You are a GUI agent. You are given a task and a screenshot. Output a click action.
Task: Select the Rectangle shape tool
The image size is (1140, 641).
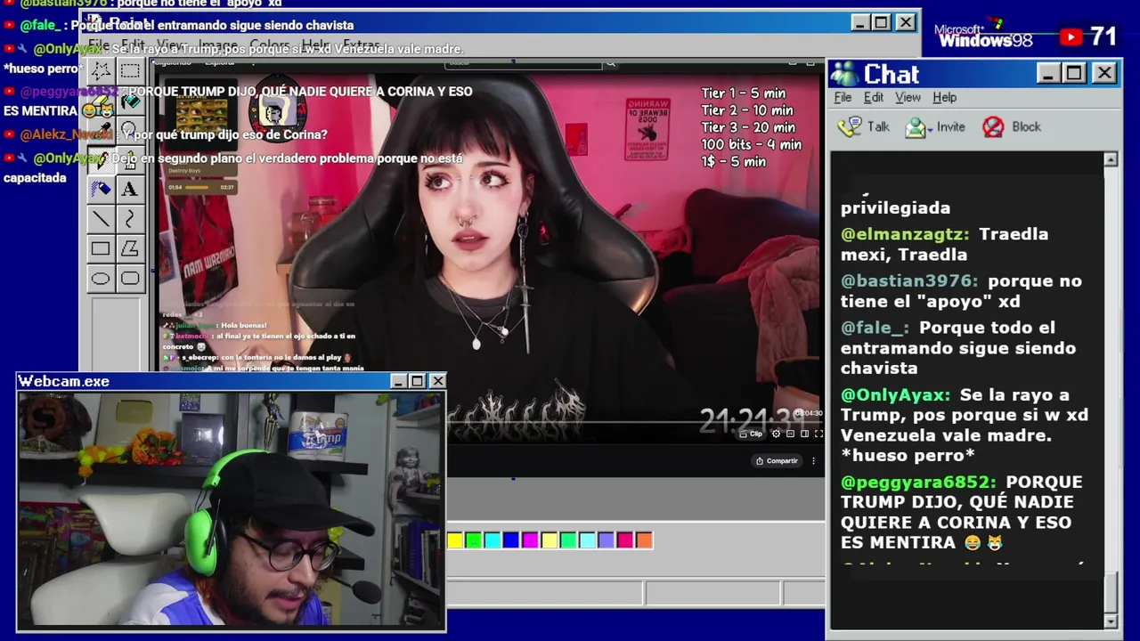coord(101,249)
